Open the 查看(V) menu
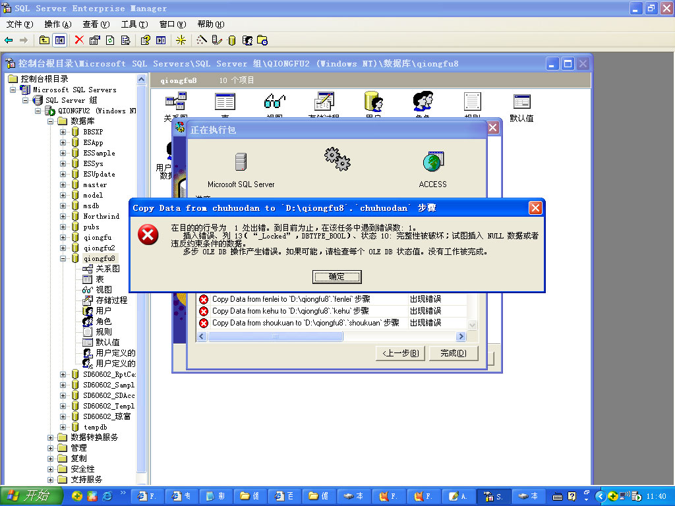675x506 pixels. [96, 24]
